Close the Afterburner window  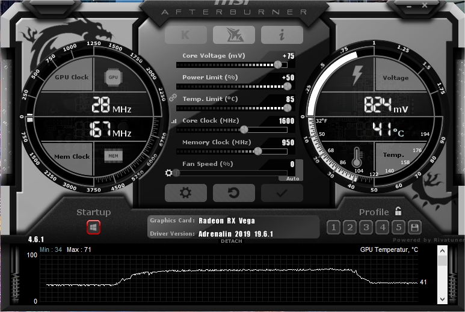(x=425, y=5)
